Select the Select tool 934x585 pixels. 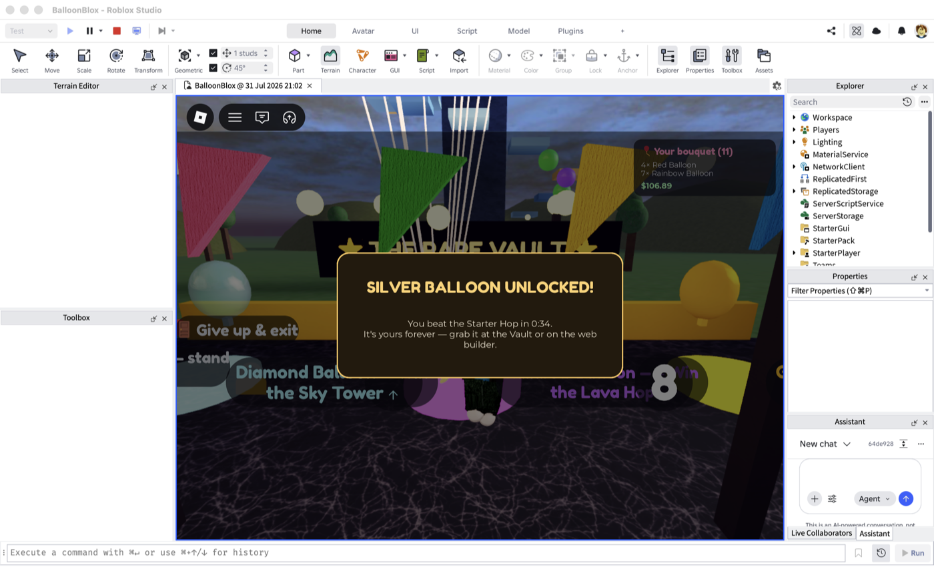tap(20, 60)
